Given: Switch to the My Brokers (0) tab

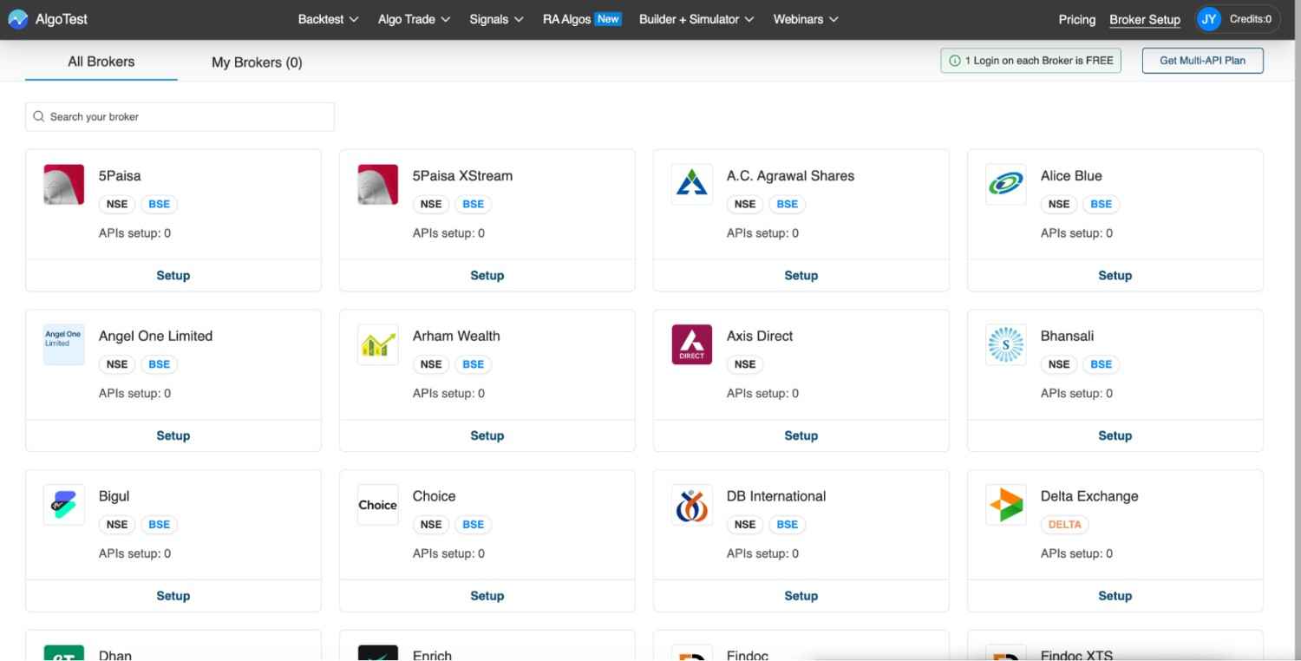Looking at the screenshot, I should click(x=257, y=62).
